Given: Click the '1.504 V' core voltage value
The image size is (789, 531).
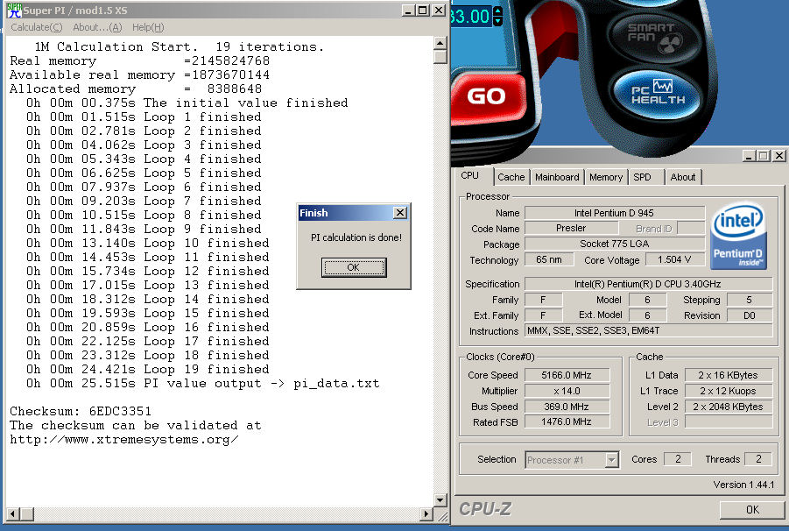Looking at the screenshot, I should [x=674, y=259].
